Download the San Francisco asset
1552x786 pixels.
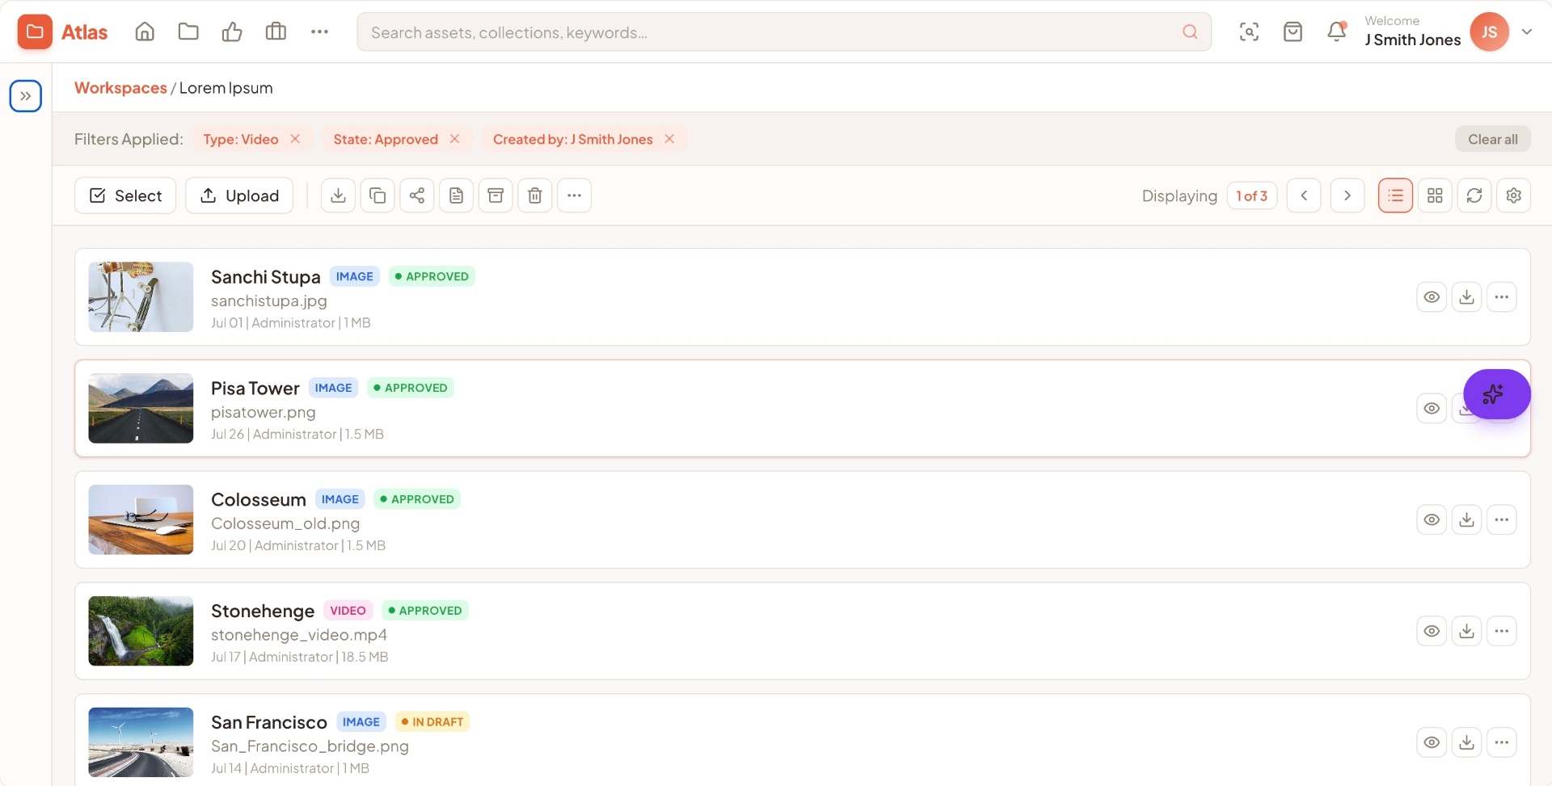pos(1466,743)
